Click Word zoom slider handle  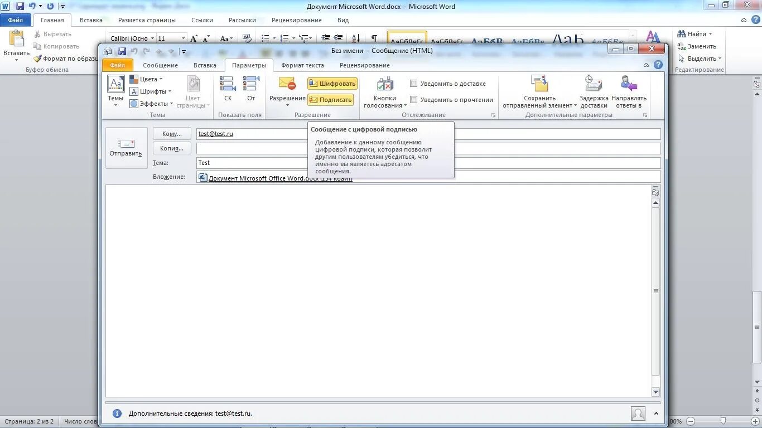coord(723,421)
